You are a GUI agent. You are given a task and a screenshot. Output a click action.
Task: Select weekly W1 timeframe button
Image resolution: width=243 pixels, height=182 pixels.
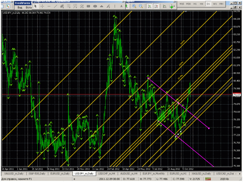point(215,4)
